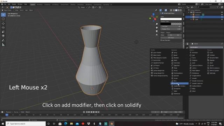Click the outliner search field
The height and width of the screenshot is (126, 224).
(x=203, y=7)
